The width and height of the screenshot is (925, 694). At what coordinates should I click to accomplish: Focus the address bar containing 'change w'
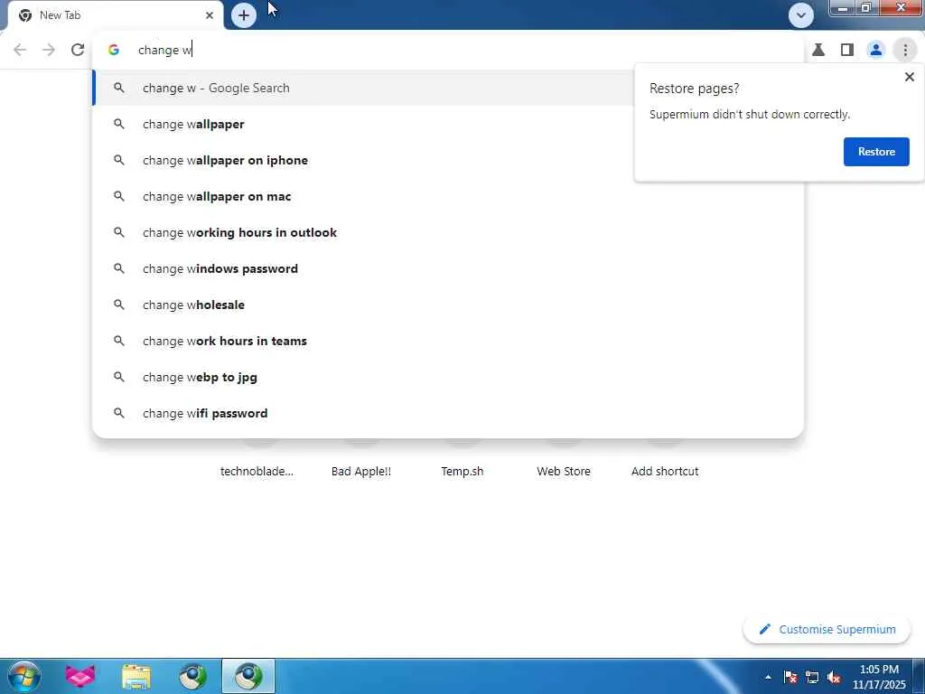coord(448,51)
